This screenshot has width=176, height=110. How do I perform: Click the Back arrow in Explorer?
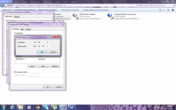pyautogui.click(x=2, y=5)
